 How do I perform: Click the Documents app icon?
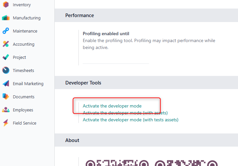pyautogui.click(x=6, y=97)
